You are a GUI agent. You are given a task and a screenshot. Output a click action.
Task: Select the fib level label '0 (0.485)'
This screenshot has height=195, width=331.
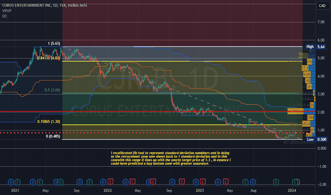(x=53, y=136)
